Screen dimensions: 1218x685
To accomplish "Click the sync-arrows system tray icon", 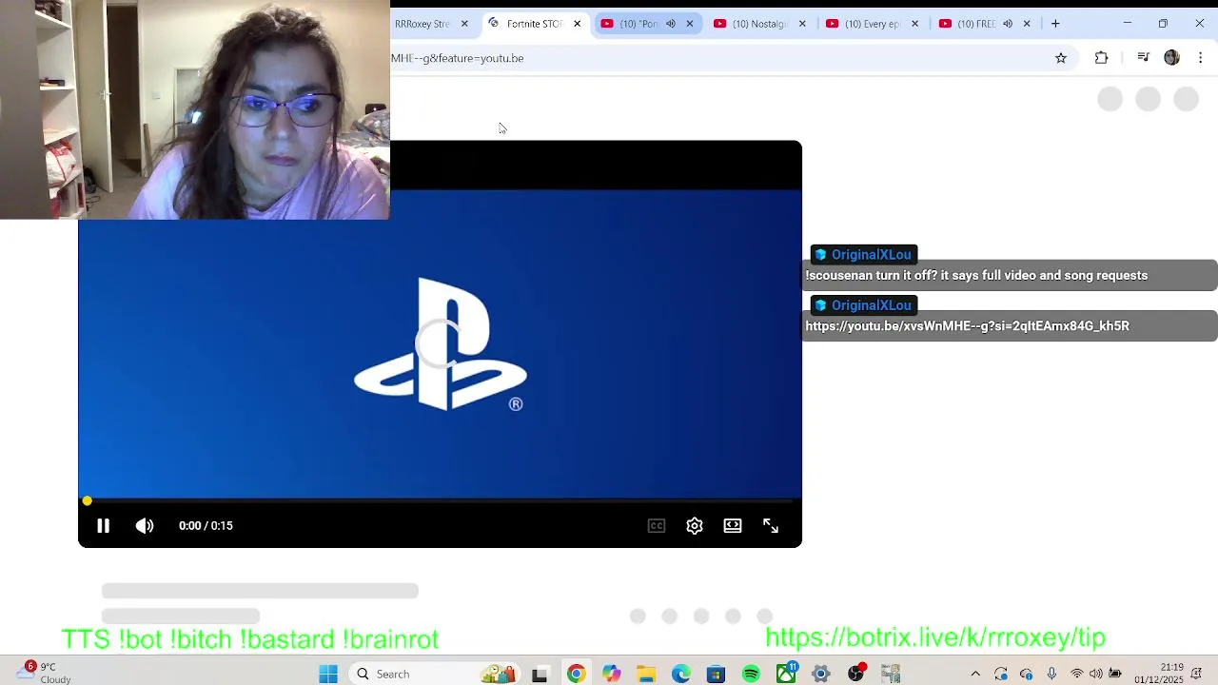I will pyautogui.click(x=1001, y=674).
